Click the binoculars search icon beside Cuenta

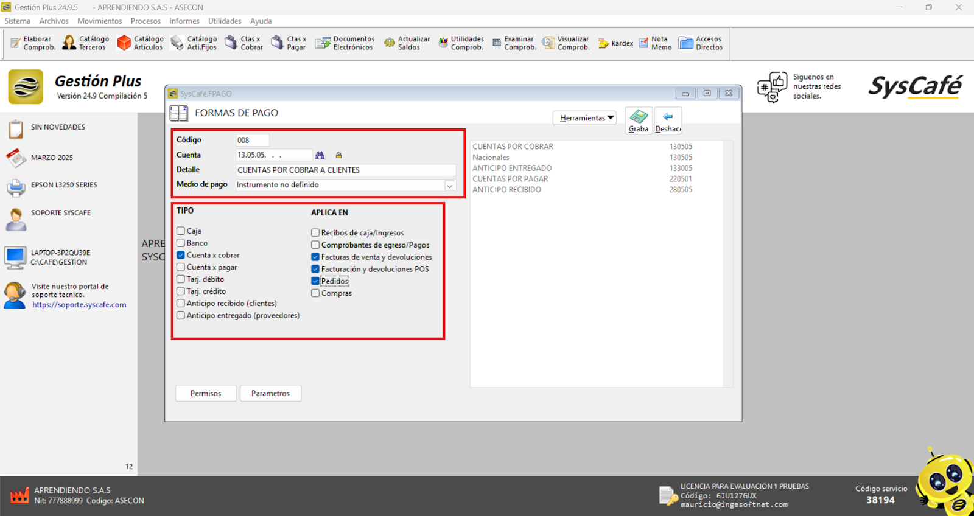pos(320,155)
